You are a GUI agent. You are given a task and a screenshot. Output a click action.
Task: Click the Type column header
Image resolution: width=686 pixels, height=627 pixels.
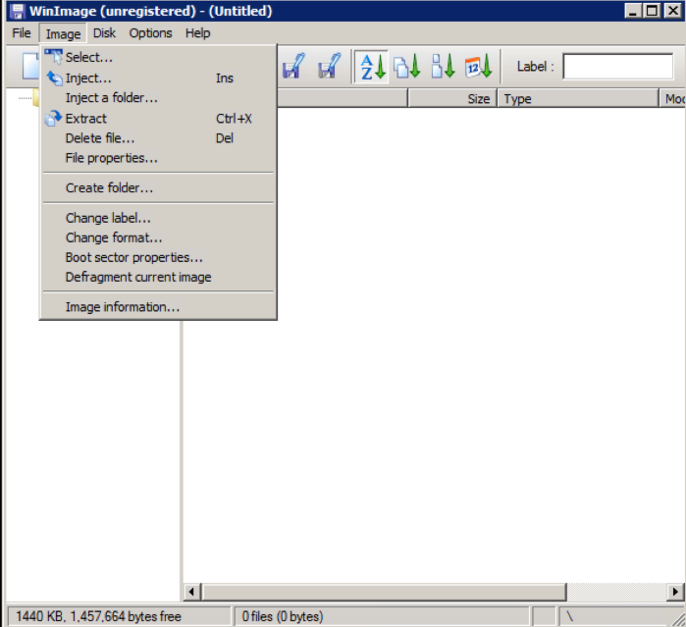click(577, 98)
